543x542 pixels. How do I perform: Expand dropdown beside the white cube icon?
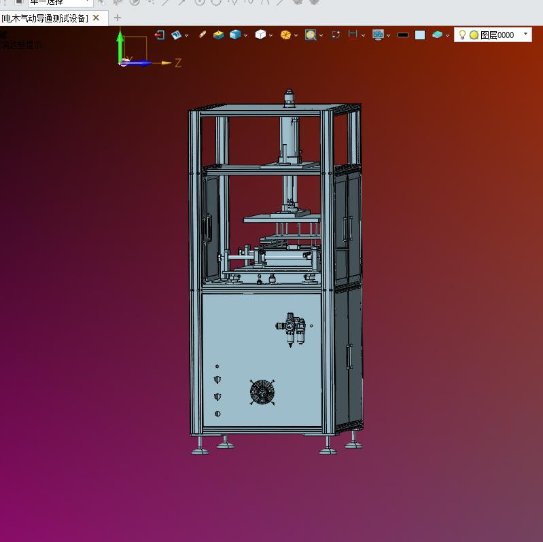(x=270, y=35)
